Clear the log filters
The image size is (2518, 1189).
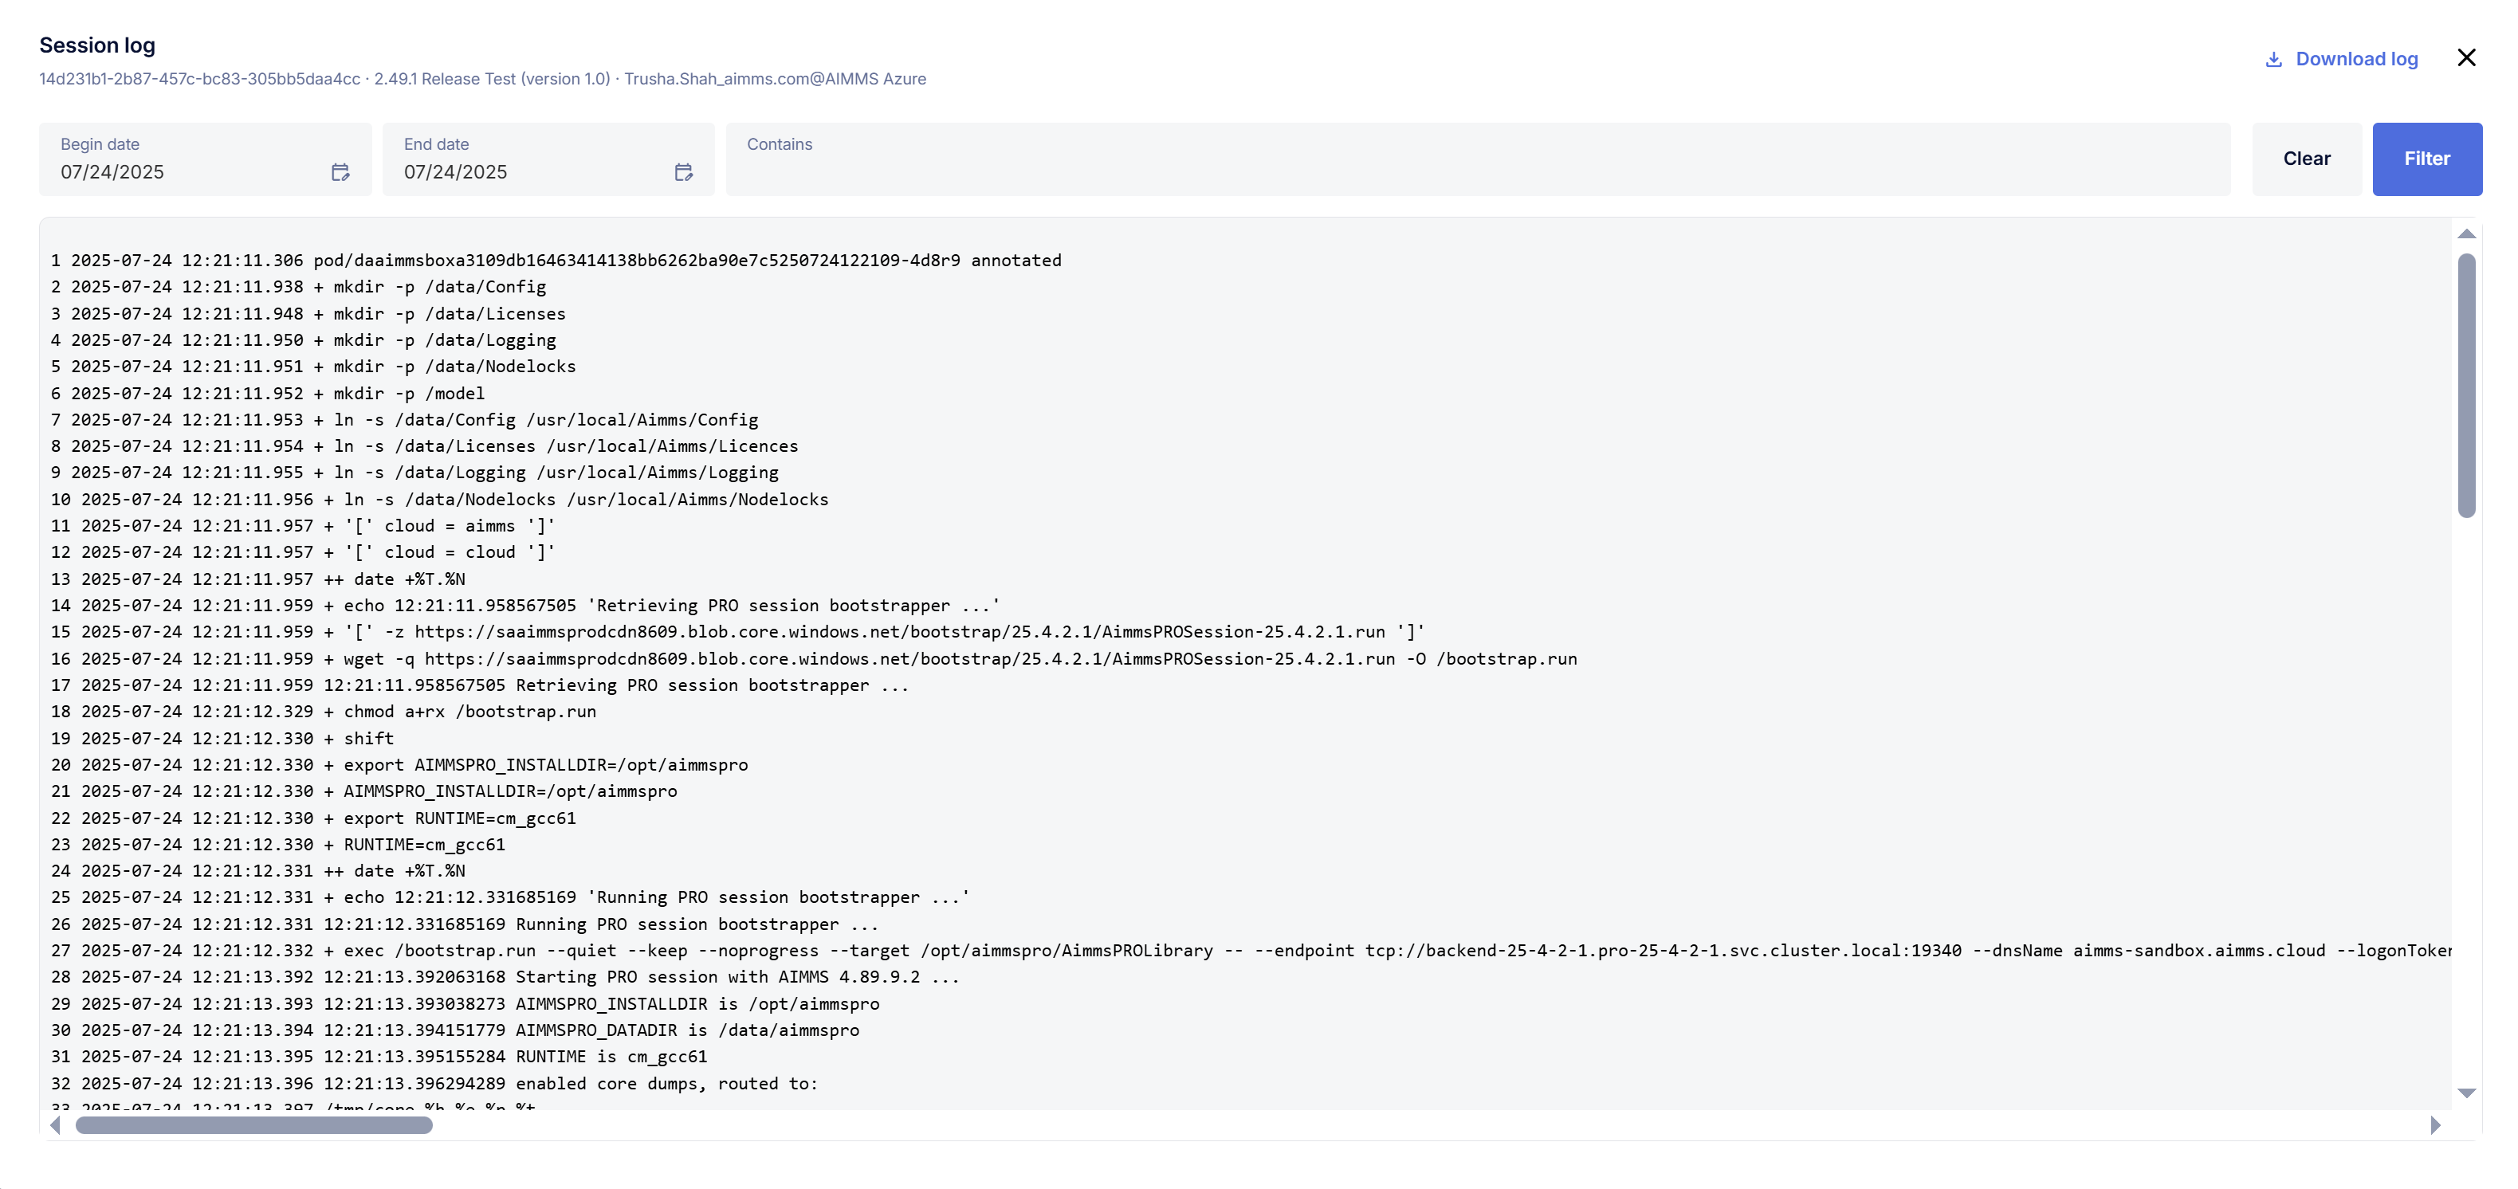tap(2307, 159)
